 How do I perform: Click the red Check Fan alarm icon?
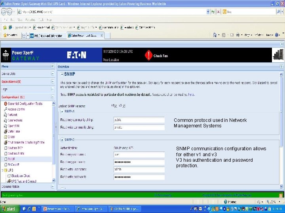coord(148,55)
